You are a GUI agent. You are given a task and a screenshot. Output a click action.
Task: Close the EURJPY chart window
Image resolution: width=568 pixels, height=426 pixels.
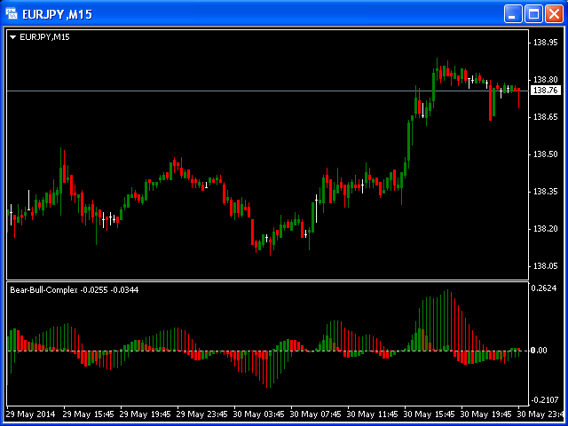[555, 14]
